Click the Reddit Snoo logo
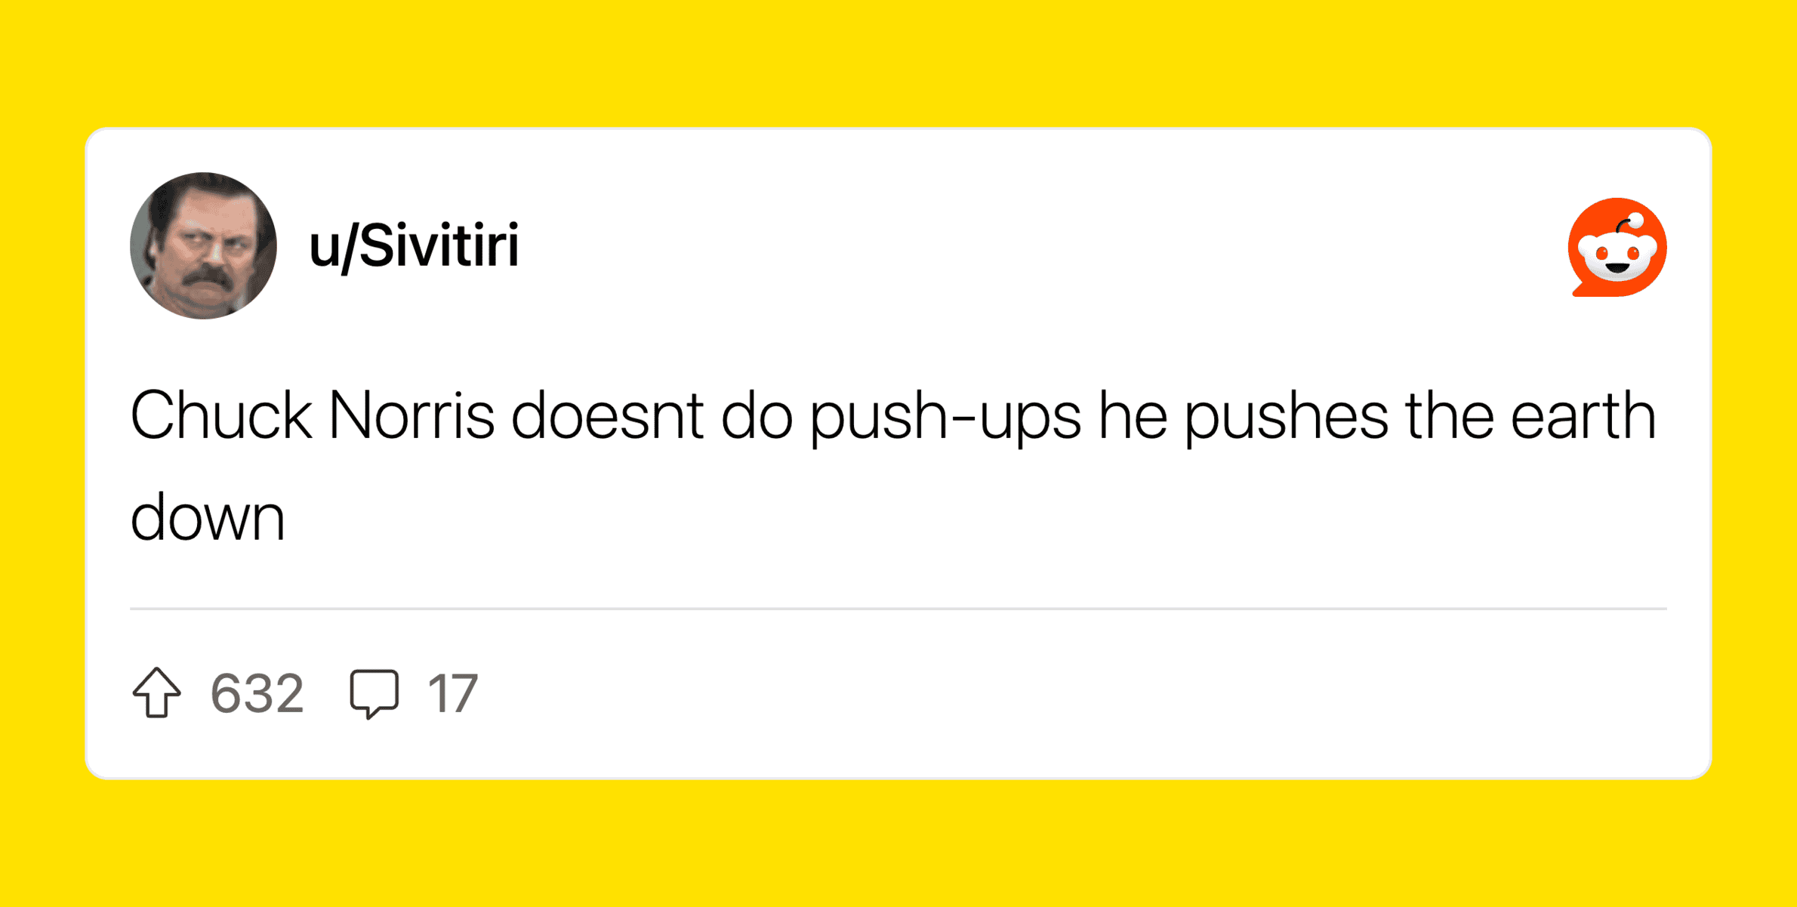This screenshot has width=1797, height=907. 1617,248
